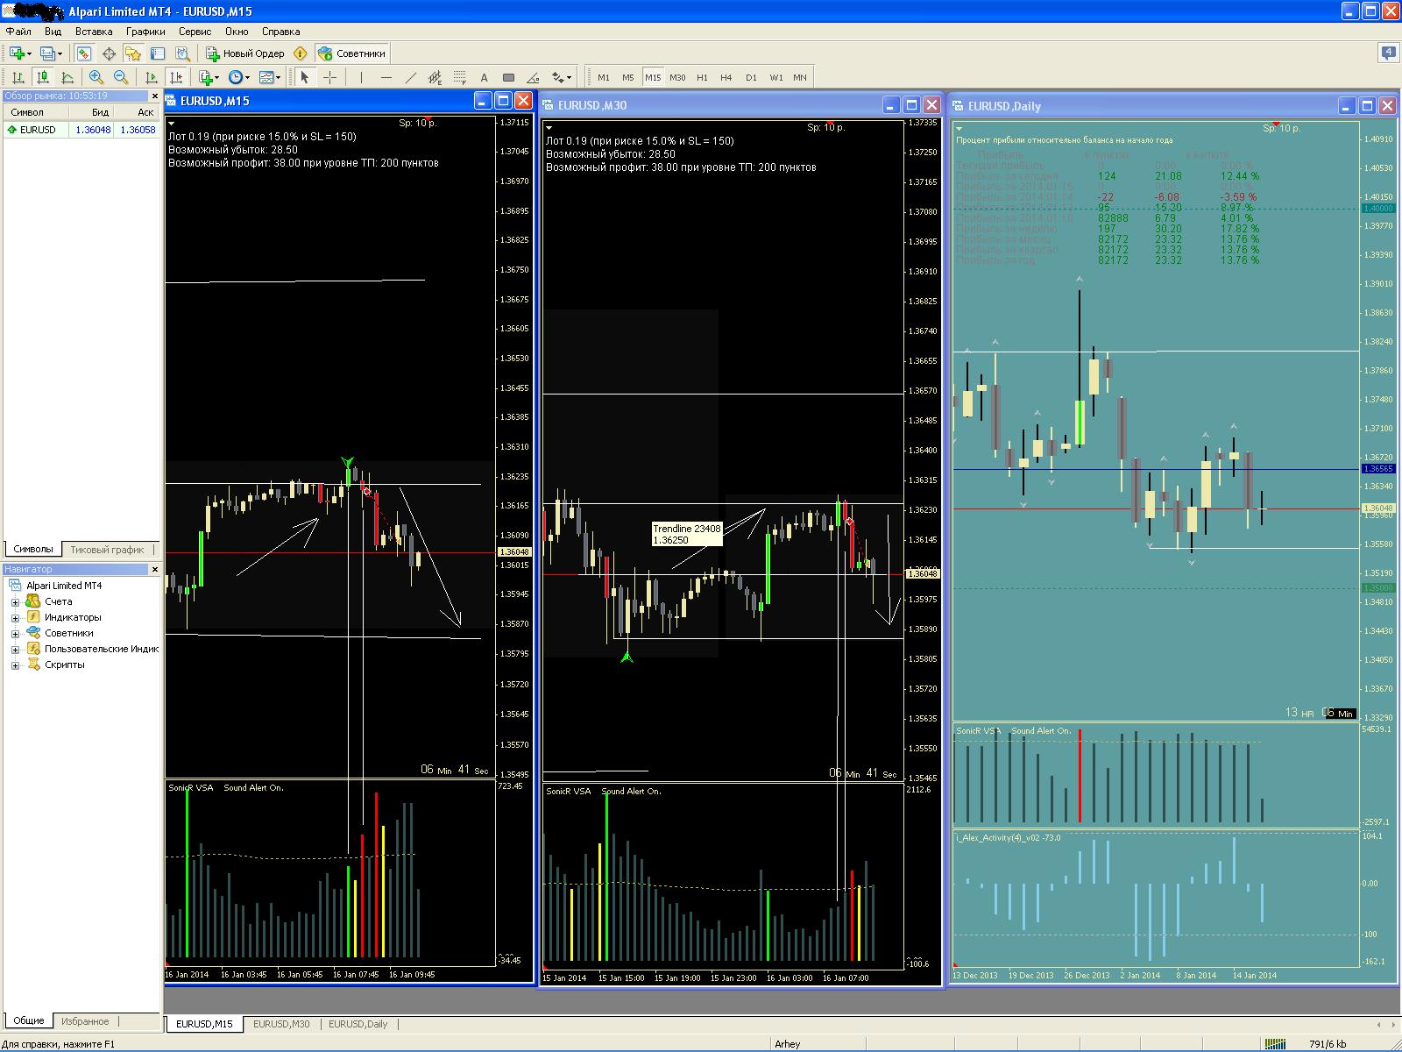The width and height of the screenshot is (1402, 1052).
Task: Switch timeframe to M30
Action: click(x=677, y=77)
